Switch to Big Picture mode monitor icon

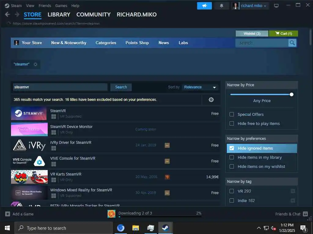276,5
